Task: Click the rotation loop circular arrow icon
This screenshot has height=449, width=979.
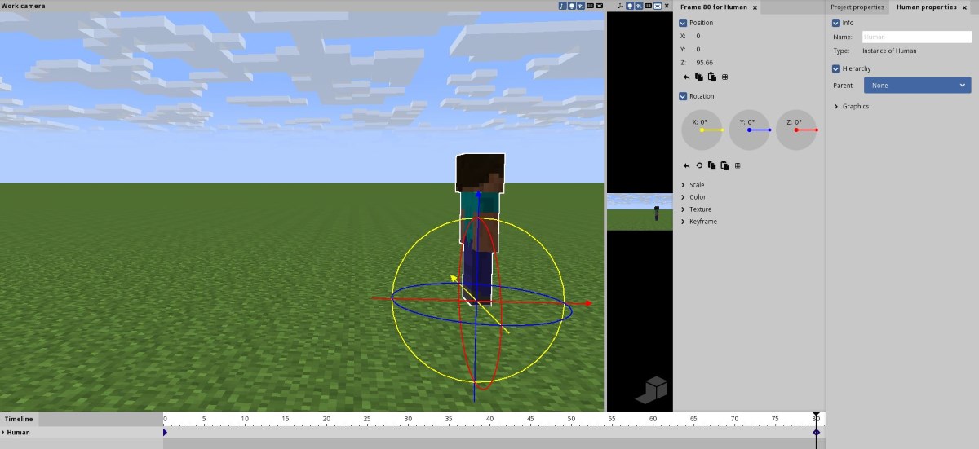Action: [x=699, y=165]
